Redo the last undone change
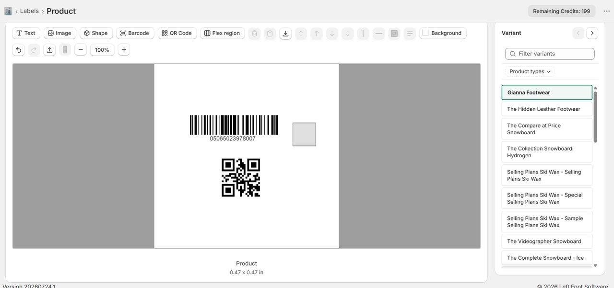Screen dimensions: 614x288 click(x=34, y=50)
